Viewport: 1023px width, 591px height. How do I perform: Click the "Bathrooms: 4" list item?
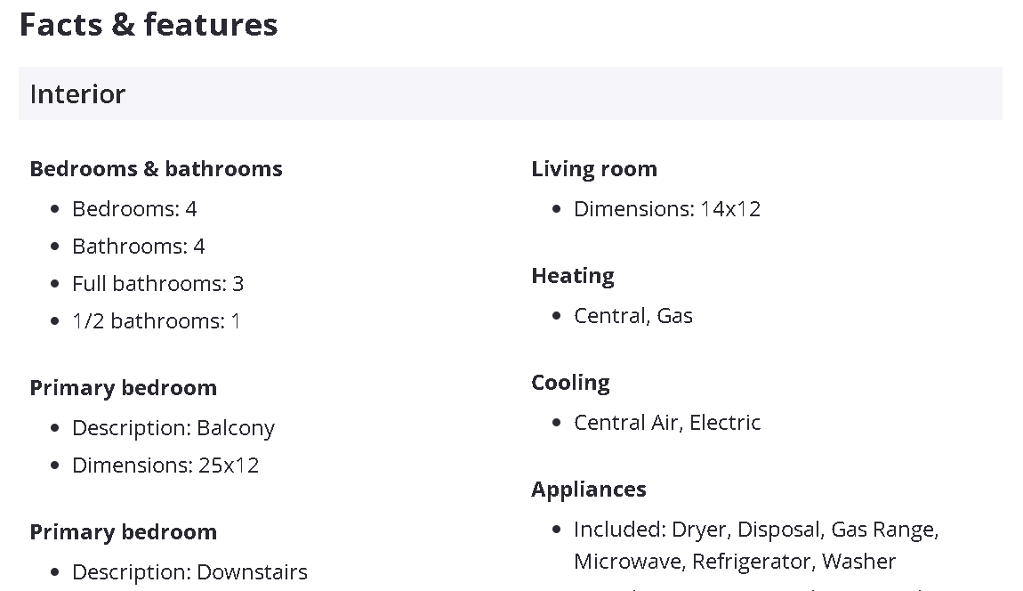(x=138, y=247)
